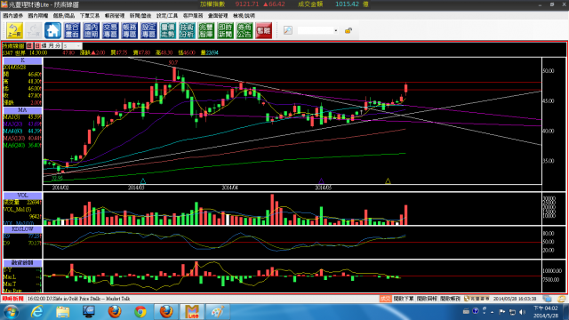569x320 pixels.
Task: Open the 下單交易 menu
Action: point(89,16)
